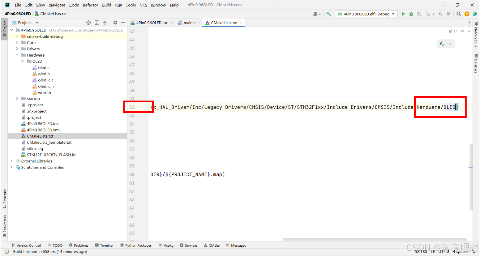This screenshot has width=480, height=256.
Task: Select STM32F103C8Tx_FLASH.ld file
Action: (x=51, y=155)
